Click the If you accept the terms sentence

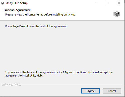[x=59, y=72]
